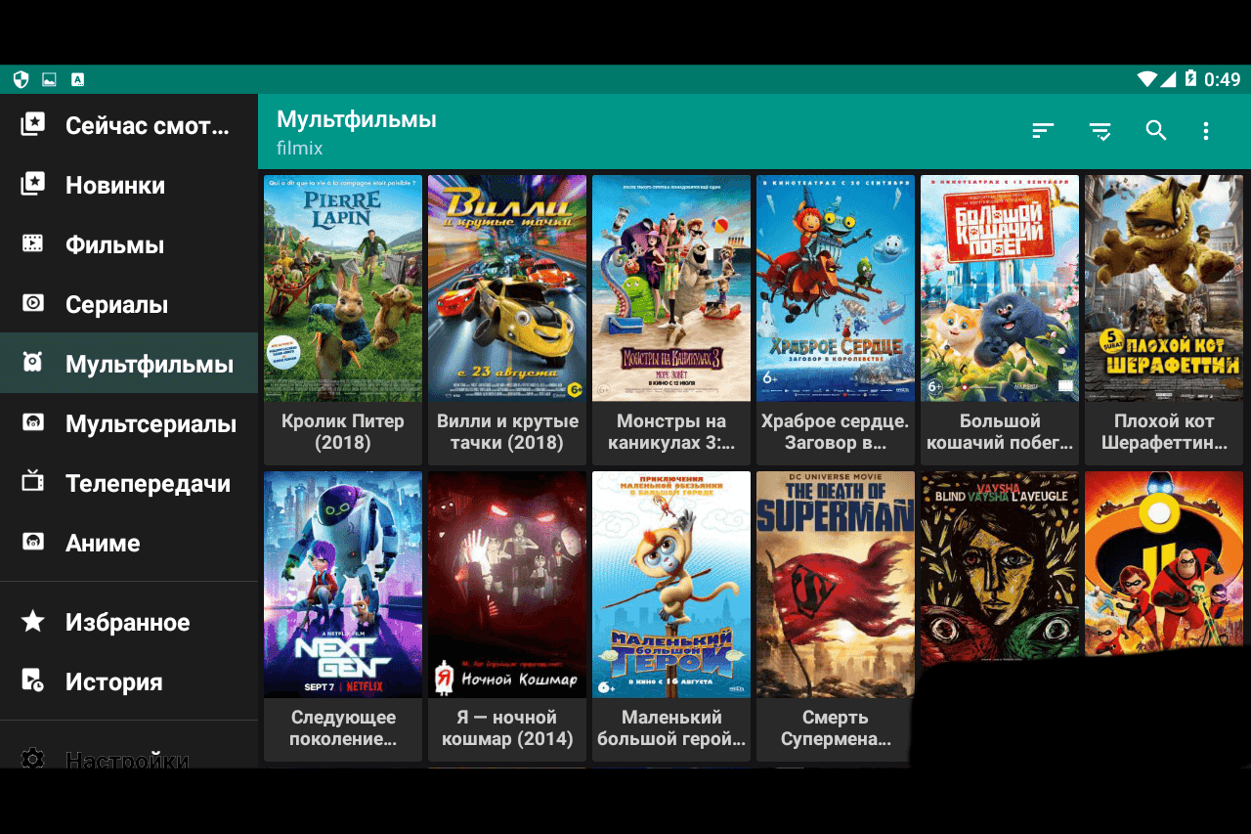Click the Новинки star icon
This screenshot has width=1251, height=834.
click(33, 184)
